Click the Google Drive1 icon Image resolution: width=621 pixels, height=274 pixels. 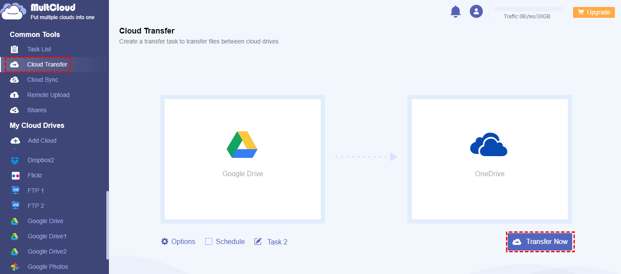tap(15, 236)
